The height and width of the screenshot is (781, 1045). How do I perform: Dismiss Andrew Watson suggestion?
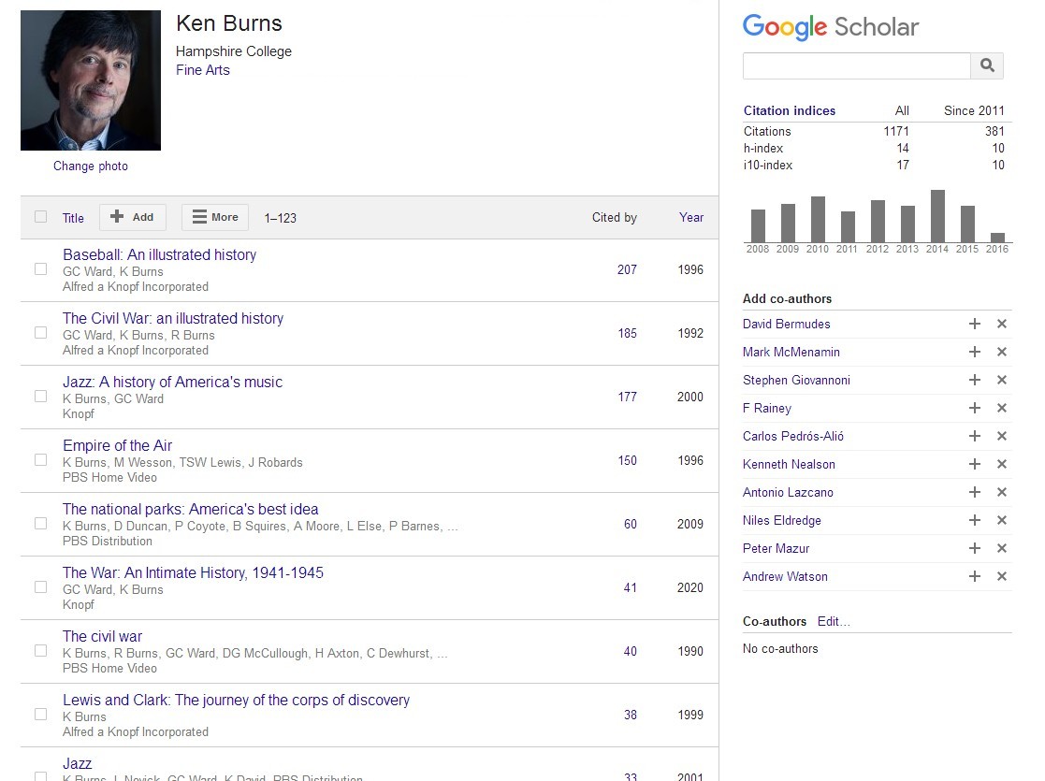[1001, 576]
